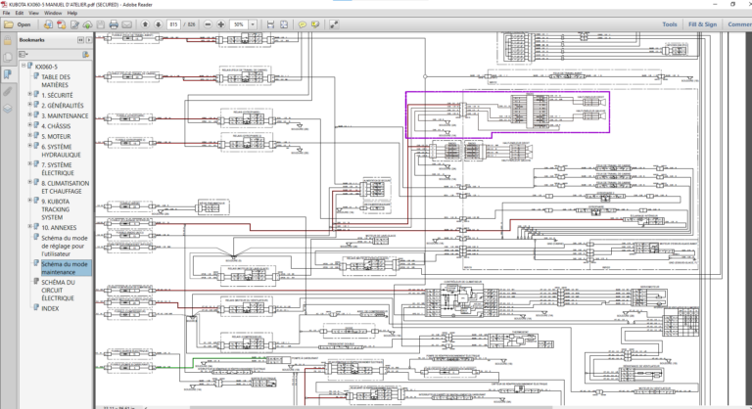Open the Page Thumbnails panel icon
Viewport: 752px width, 409px height.
click(8, 58)
